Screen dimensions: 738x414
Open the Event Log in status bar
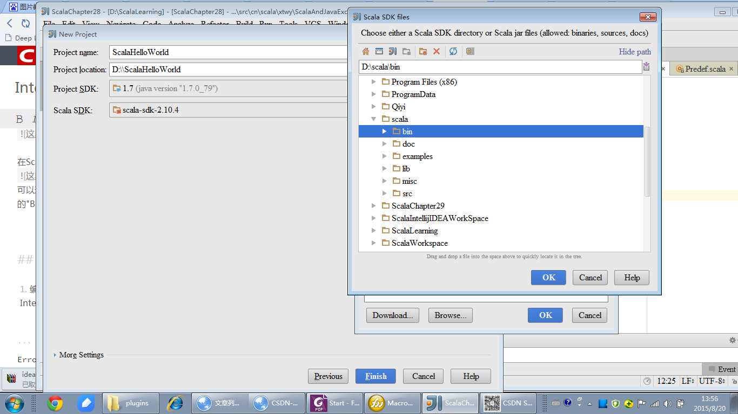[x=722, y=369]
